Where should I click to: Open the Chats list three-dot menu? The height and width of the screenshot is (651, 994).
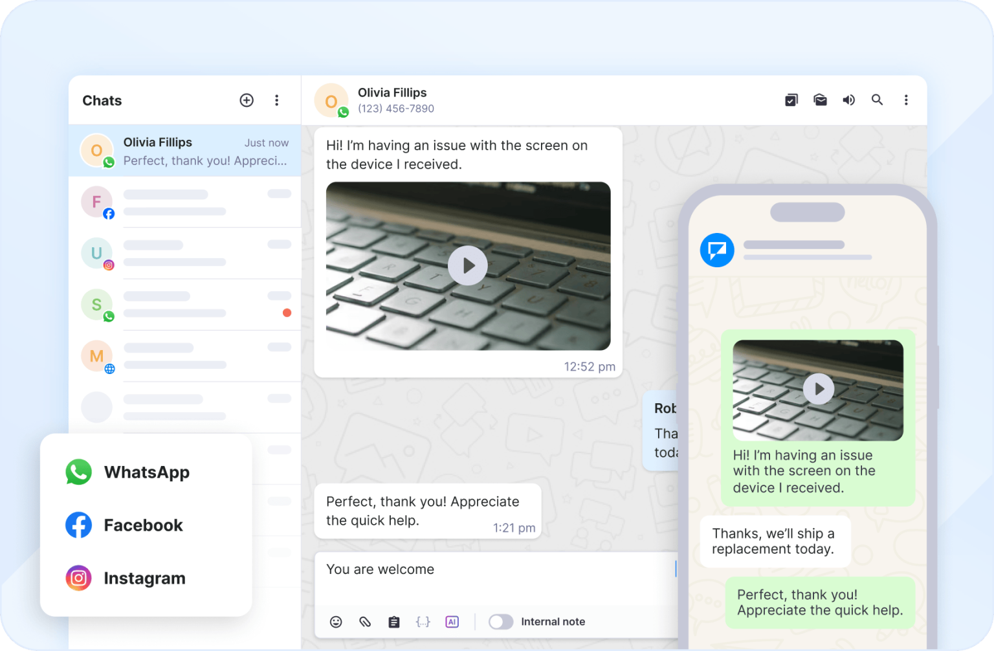tap(277, 100)
